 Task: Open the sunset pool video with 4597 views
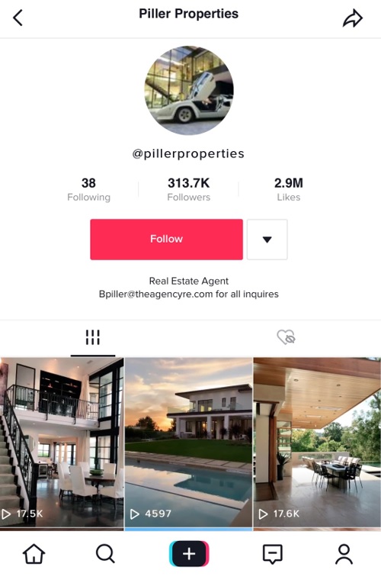(189, 443)
